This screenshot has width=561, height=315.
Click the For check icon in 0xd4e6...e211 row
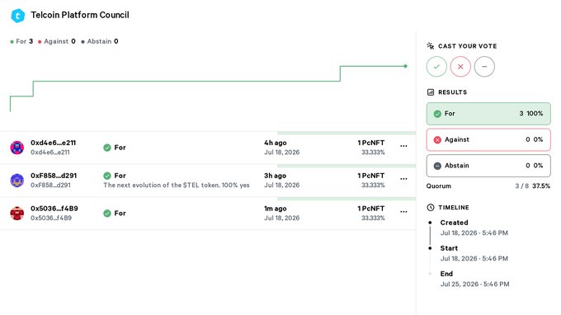click(107, 148)
